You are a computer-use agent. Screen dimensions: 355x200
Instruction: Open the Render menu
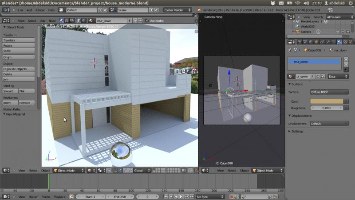pyautogui.click(x=40, y=10)
